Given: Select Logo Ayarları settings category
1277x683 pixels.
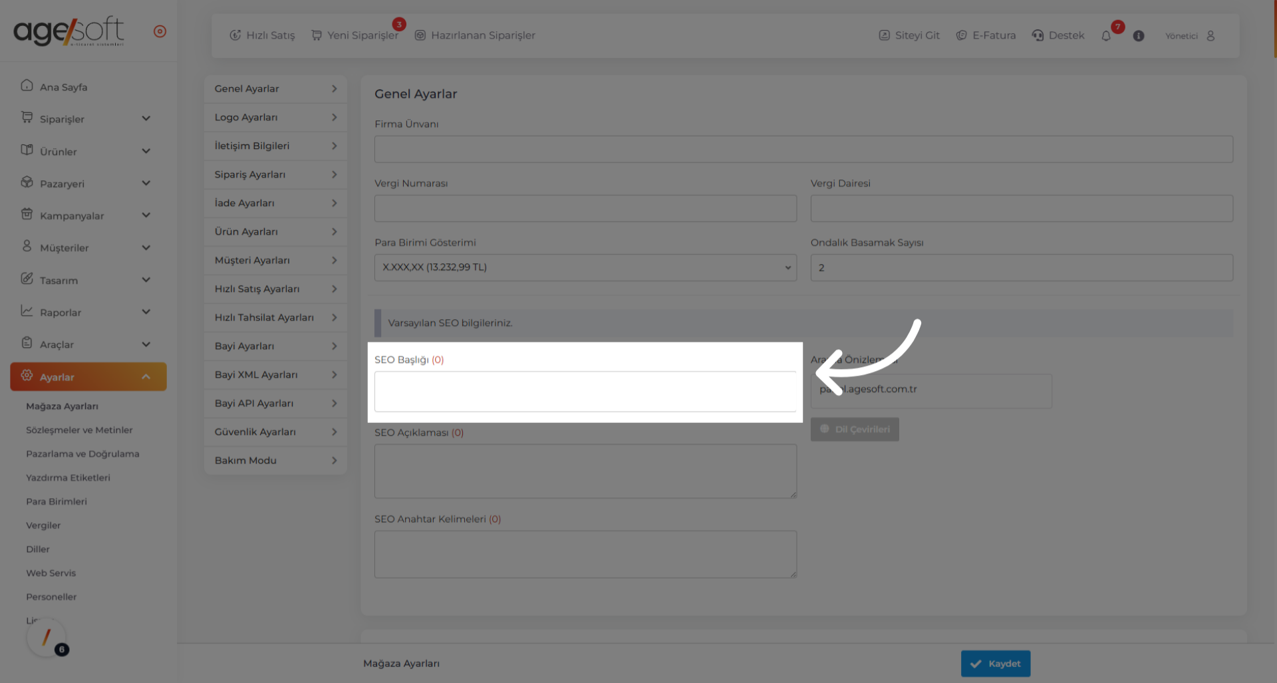Looking at the screenshot, I should (275, 117).
